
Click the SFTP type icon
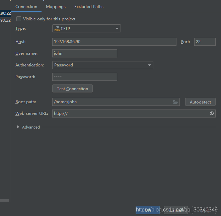(57, 28)
